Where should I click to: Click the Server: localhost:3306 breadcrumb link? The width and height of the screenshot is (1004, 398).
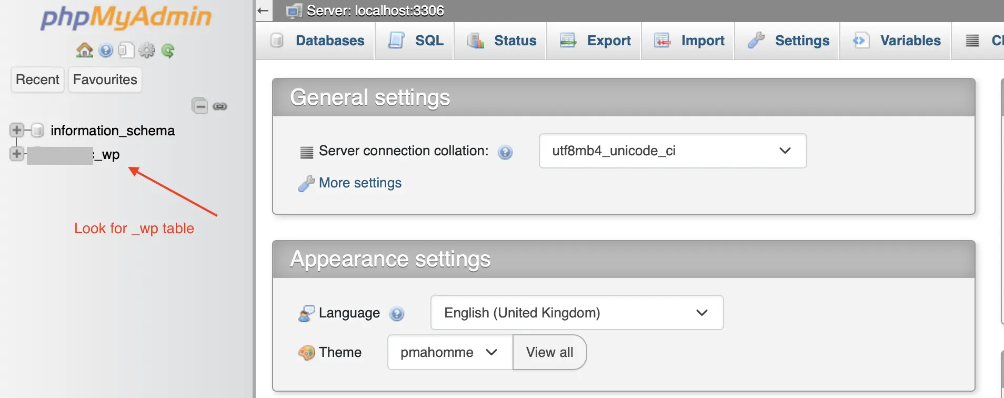click(x=375, y=11)
